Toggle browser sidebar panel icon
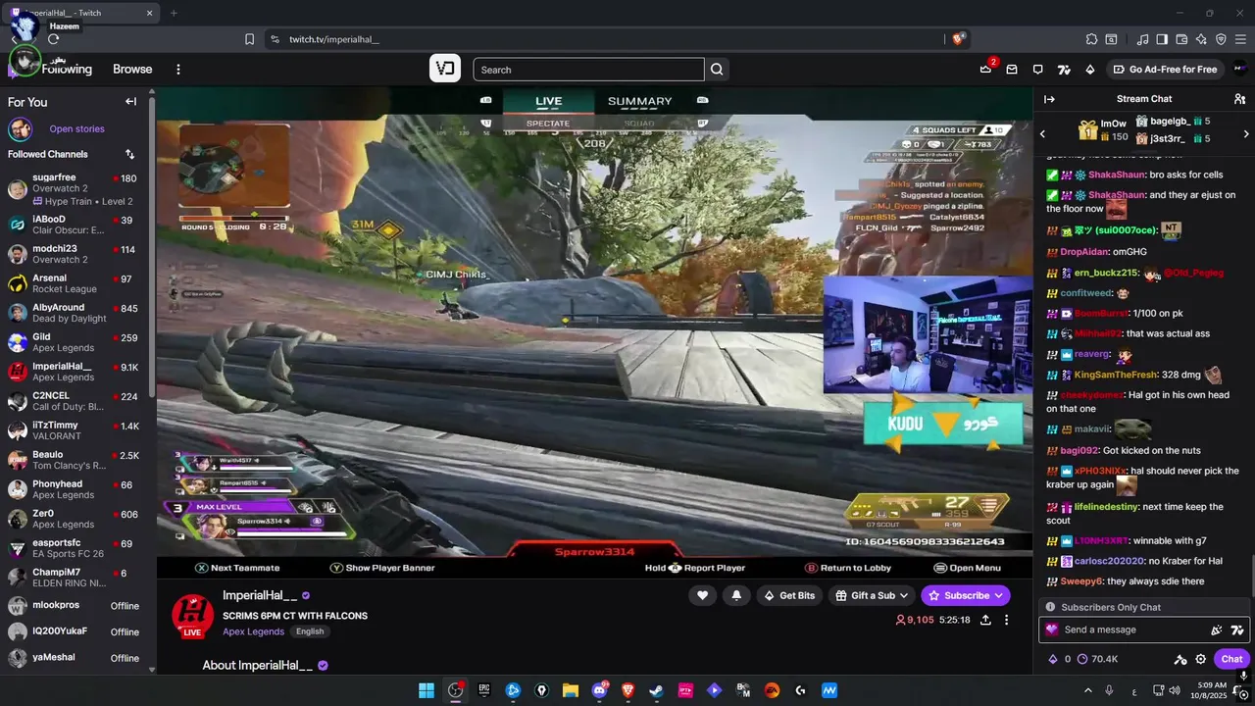This screenshot has height=706, width=1255. pos(1162,39)
